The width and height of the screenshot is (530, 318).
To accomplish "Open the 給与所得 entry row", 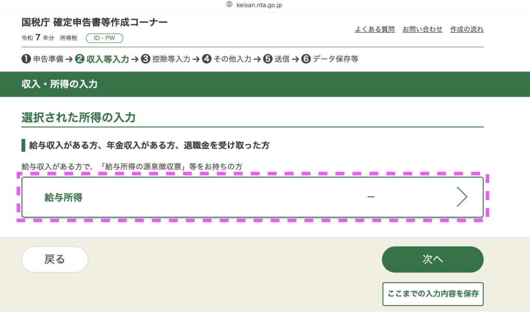I will point(252,197).
